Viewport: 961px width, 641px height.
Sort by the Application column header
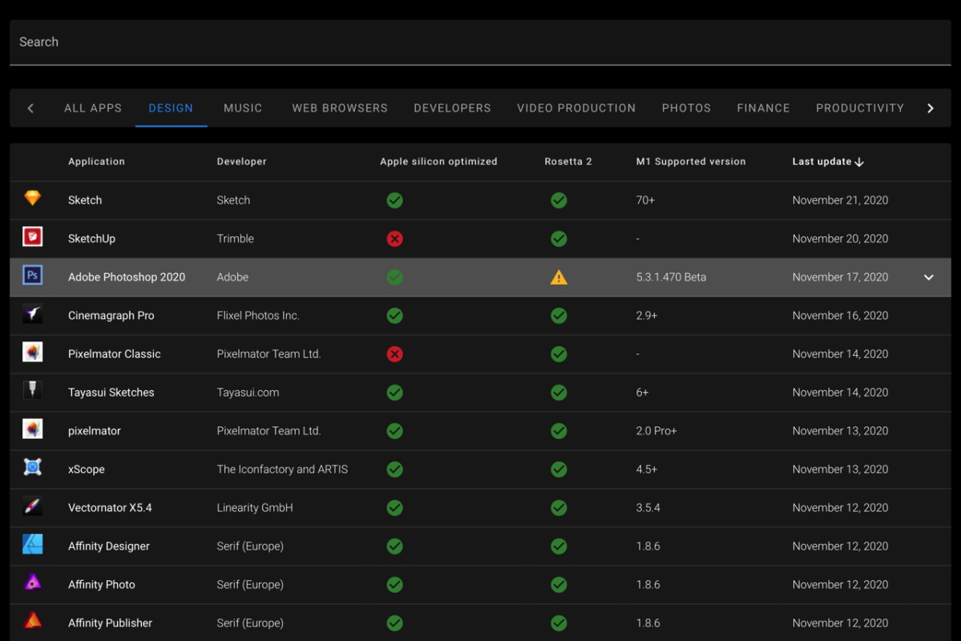(x=96, y=162)
